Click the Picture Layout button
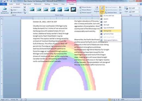The width and height of the screenshot is (142, 101). click(x=86, y=13)
